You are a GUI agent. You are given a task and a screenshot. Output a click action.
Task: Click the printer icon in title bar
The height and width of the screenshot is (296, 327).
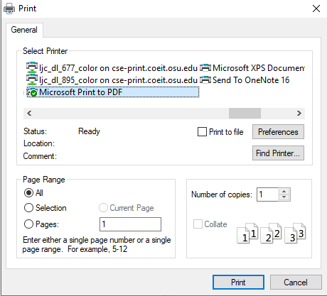click(9, 9)
